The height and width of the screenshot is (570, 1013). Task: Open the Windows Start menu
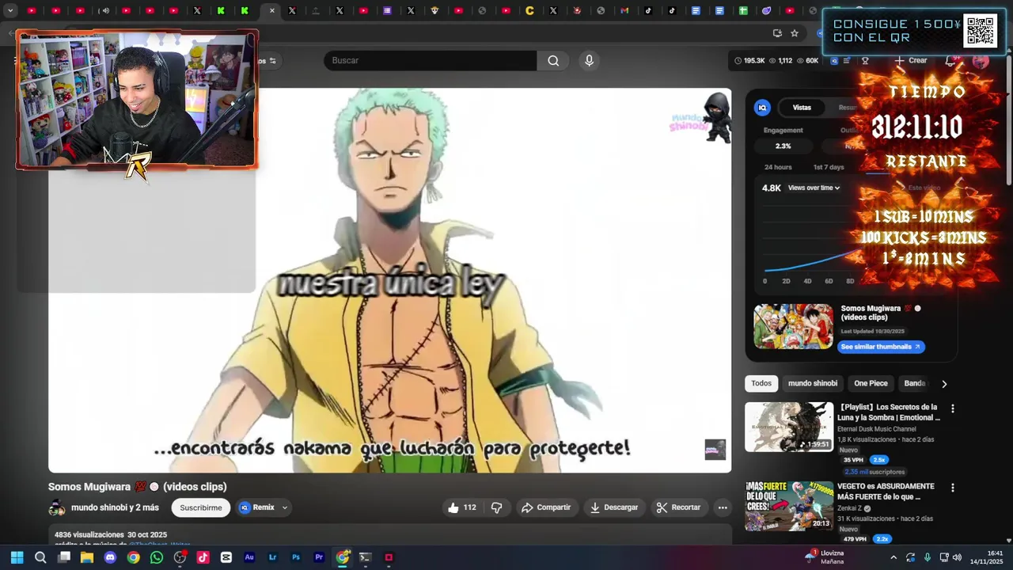coord(17,557)
